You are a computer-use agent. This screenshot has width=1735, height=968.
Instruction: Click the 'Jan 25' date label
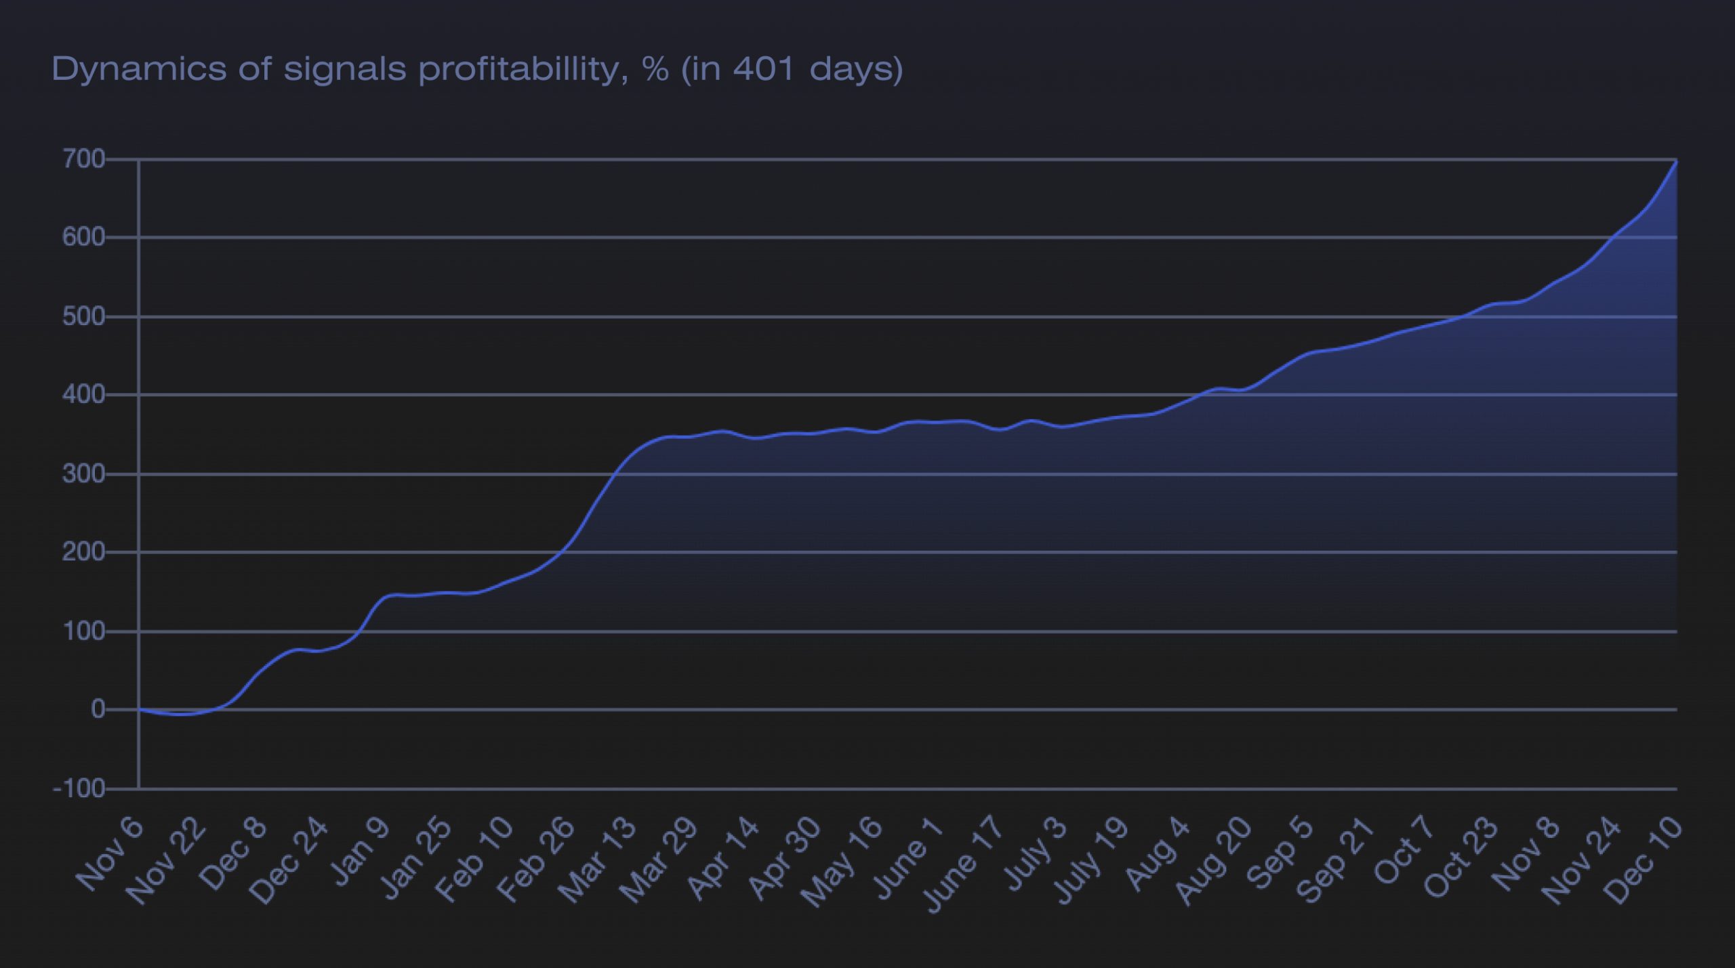tap(415, 858)
